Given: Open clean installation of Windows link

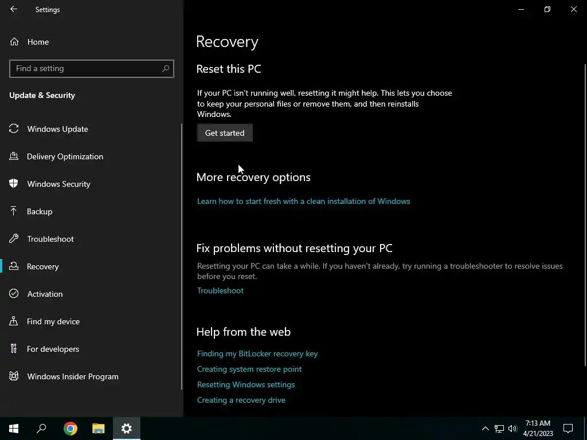Looking at the screenshot, I should coord(304,201).
